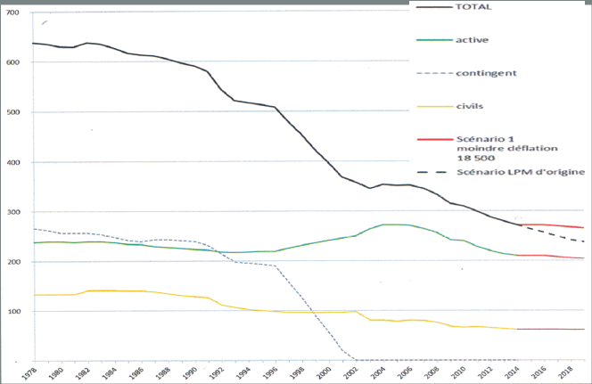Select the 'civils' legend label

click(470, 106)
